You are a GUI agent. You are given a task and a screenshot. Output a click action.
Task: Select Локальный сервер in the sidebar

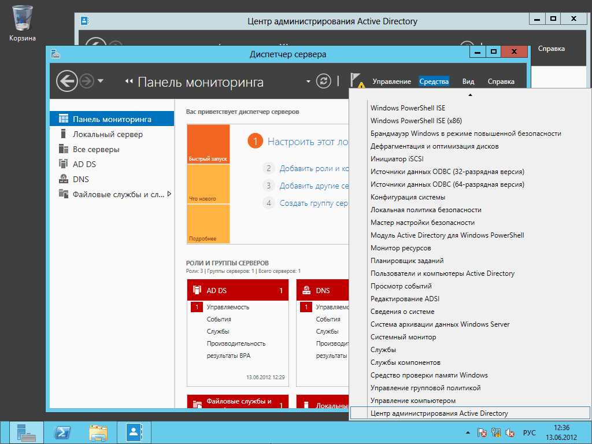(112, 134)
